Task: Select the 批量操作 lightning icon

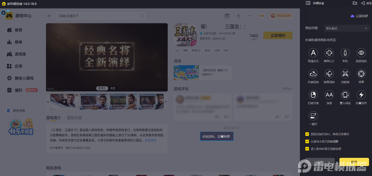Action: (x=361, y=95)
